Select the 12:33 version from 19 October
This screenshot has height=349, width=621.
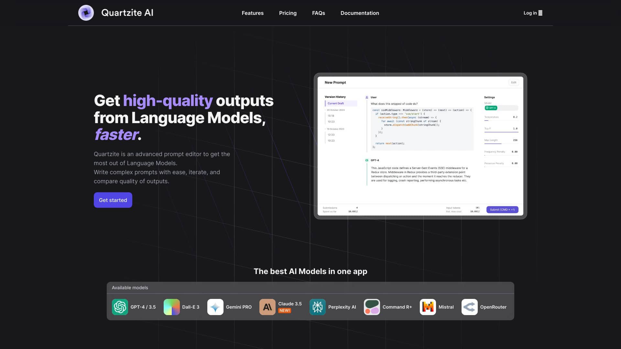pos(331,134)
